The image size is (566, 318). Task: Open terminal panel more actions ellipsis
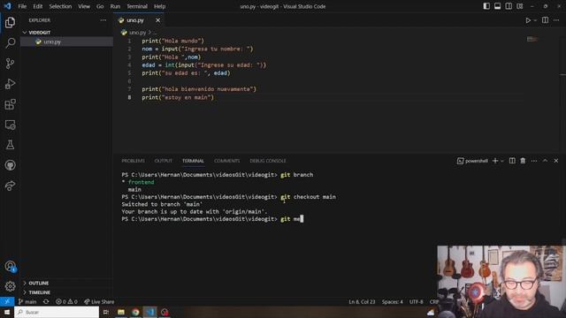[534, 161]
